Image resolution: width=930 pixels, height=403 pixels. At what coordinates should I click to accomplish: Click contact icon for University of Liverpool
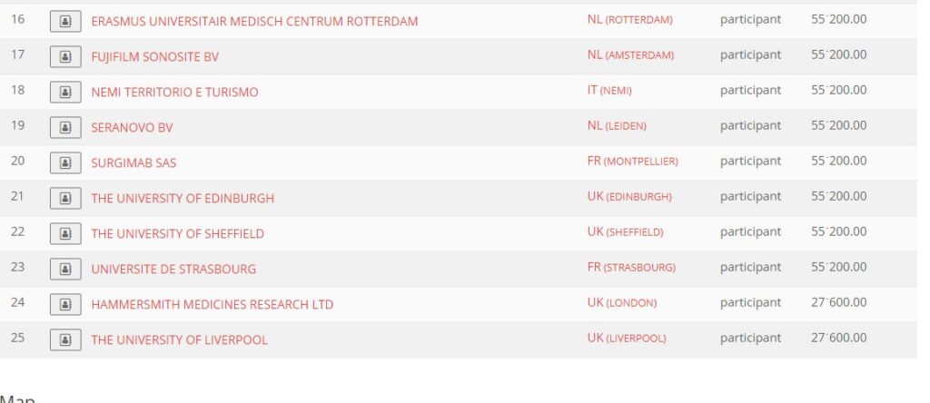point(65,340)
